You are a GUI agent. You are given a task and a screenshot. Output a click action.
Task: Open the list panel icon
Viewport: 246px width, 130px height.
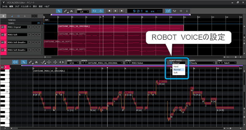tap(181, 11)
